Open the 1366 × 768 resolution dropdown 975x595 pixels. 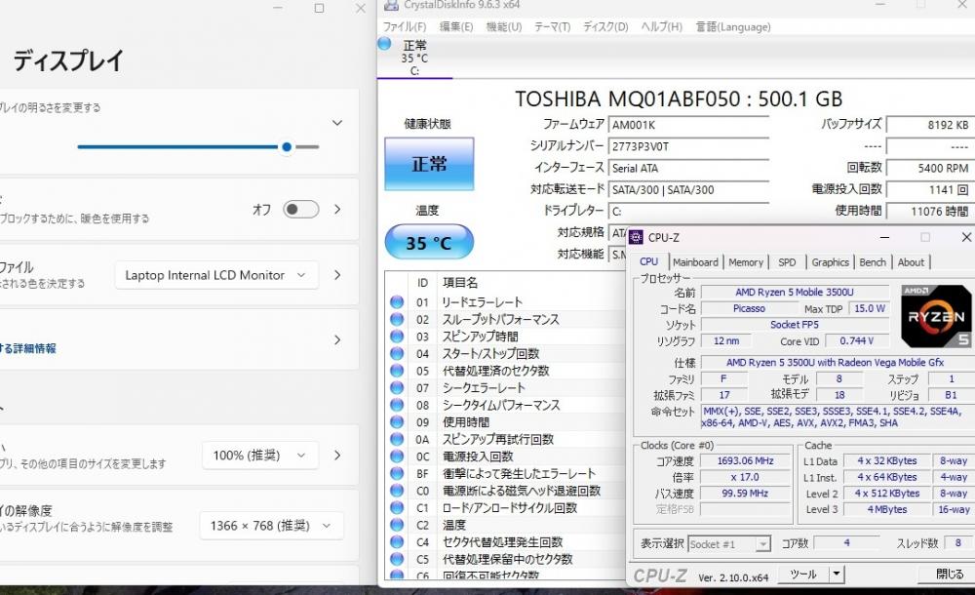[271, 526]
